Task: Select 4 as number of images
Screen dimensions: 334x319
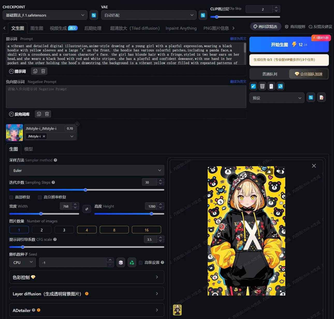Action: click(87, 230)
